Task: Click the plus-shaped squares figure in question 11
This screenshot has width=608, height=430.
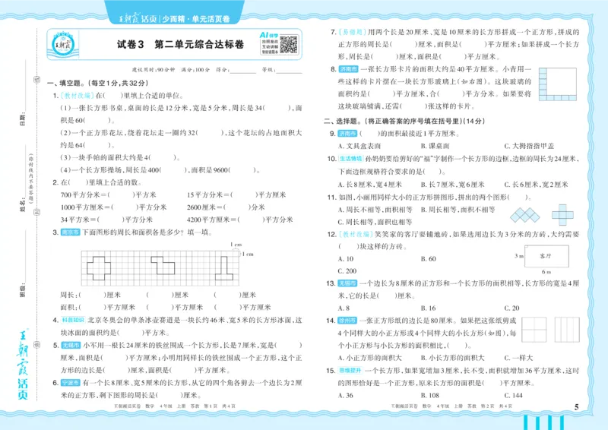Action: (562, 215)
